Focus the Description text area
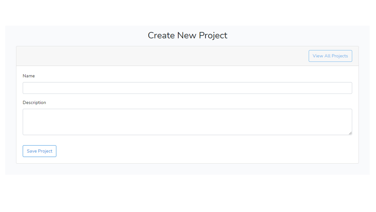The width and height of the screenshot is (376, 212). 187,122
